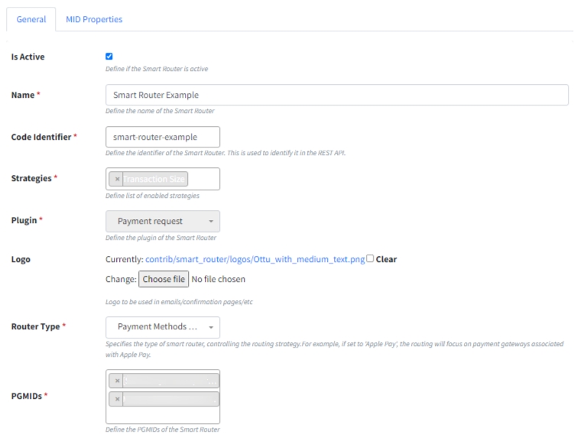574x434 pixels.
Task: Open the Strategies multi-select empty area
Action: 203,179
